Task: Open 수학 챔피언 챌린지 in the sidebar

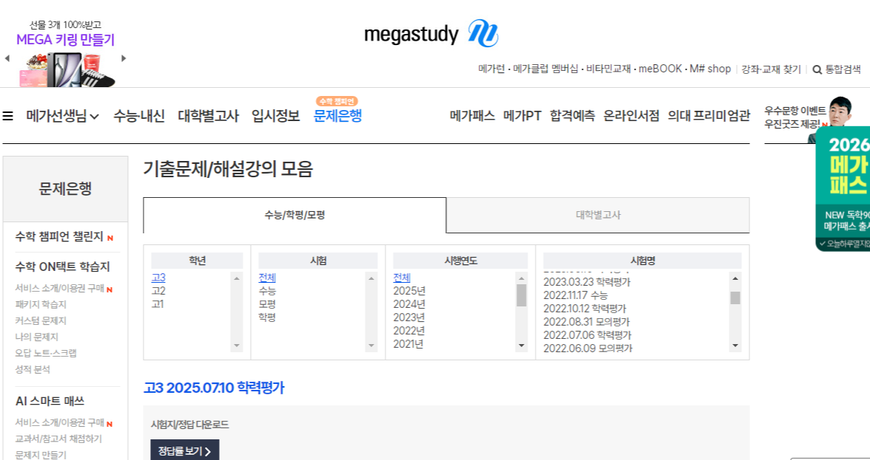Action: point(59,237)
